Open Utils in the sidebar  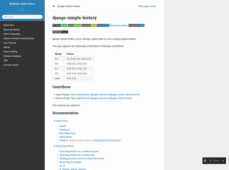click(6, 60)
